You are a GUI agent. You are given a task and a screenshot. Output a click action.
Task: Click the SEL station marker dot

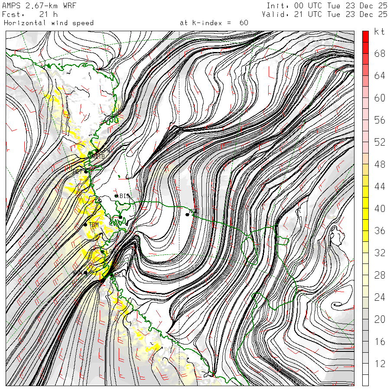click(x=112, y=275)
